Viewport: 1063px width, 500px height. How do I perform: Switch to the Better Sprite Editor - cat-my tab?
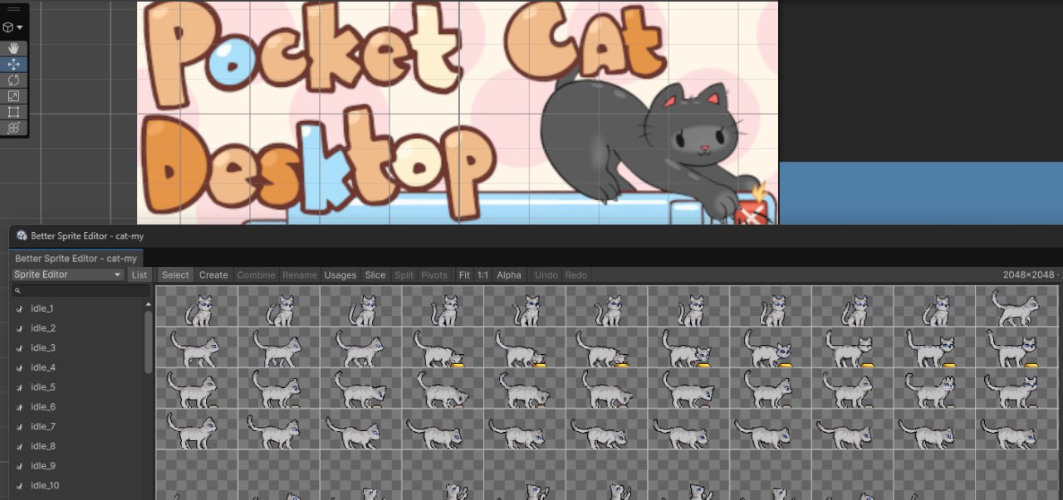point(76,258)
